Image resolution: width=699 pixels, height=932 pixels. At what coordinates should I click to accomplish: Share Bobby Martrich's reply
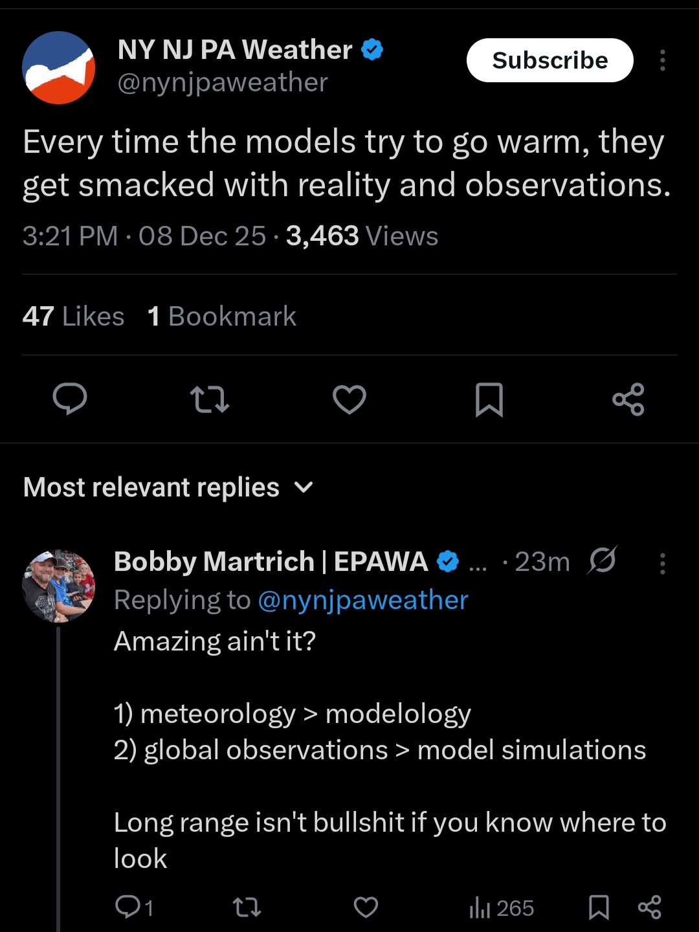[649, 907]
